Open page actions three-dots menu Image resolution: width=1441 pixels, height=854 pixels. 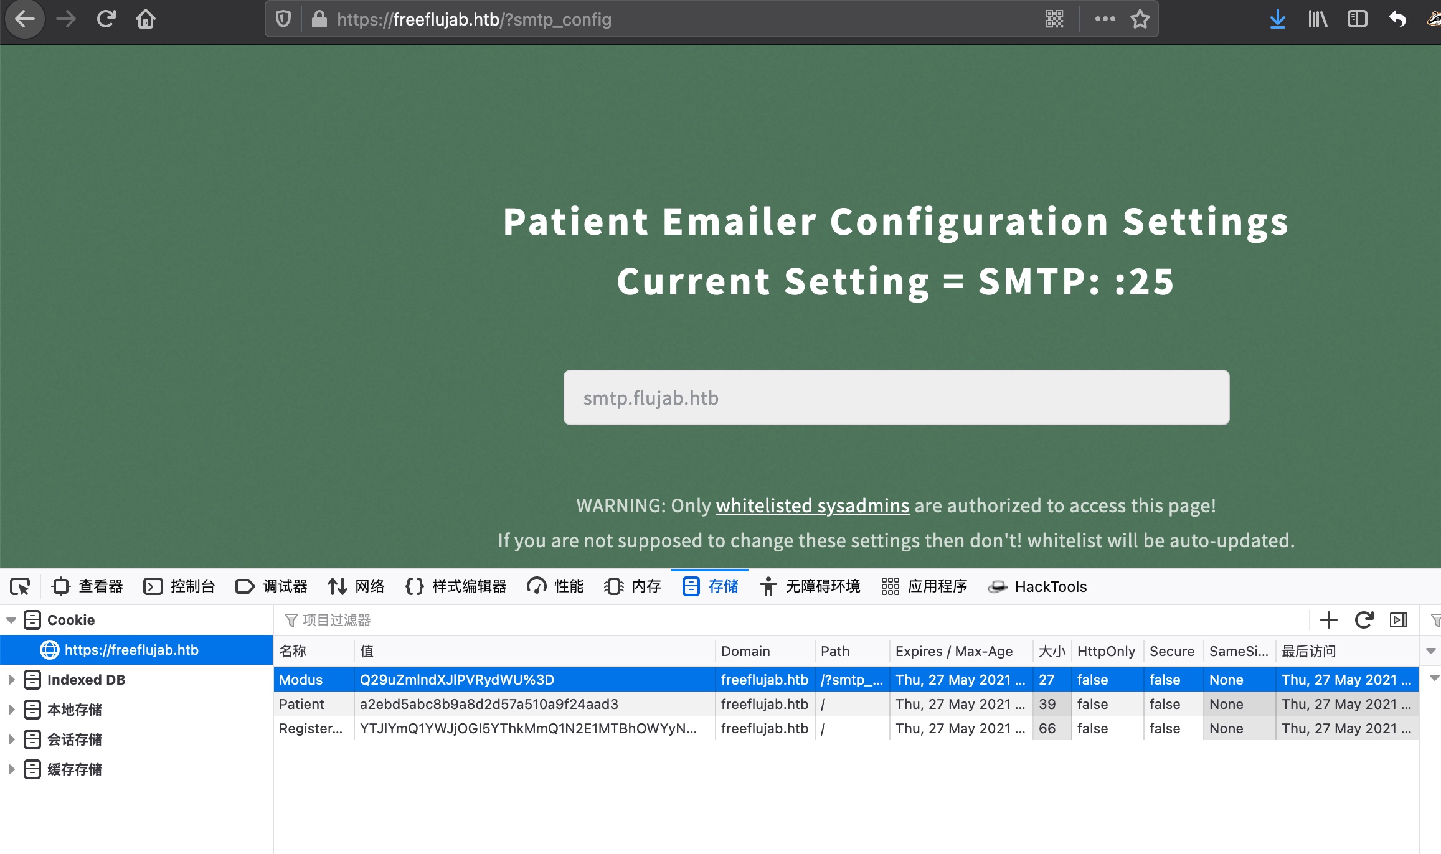point(1105,19)
